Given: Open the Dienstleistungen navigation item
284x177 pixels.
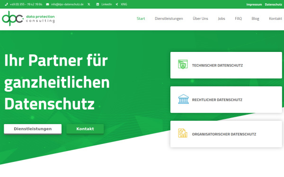Looking at the screenshot, I should (x=169, y=18).
